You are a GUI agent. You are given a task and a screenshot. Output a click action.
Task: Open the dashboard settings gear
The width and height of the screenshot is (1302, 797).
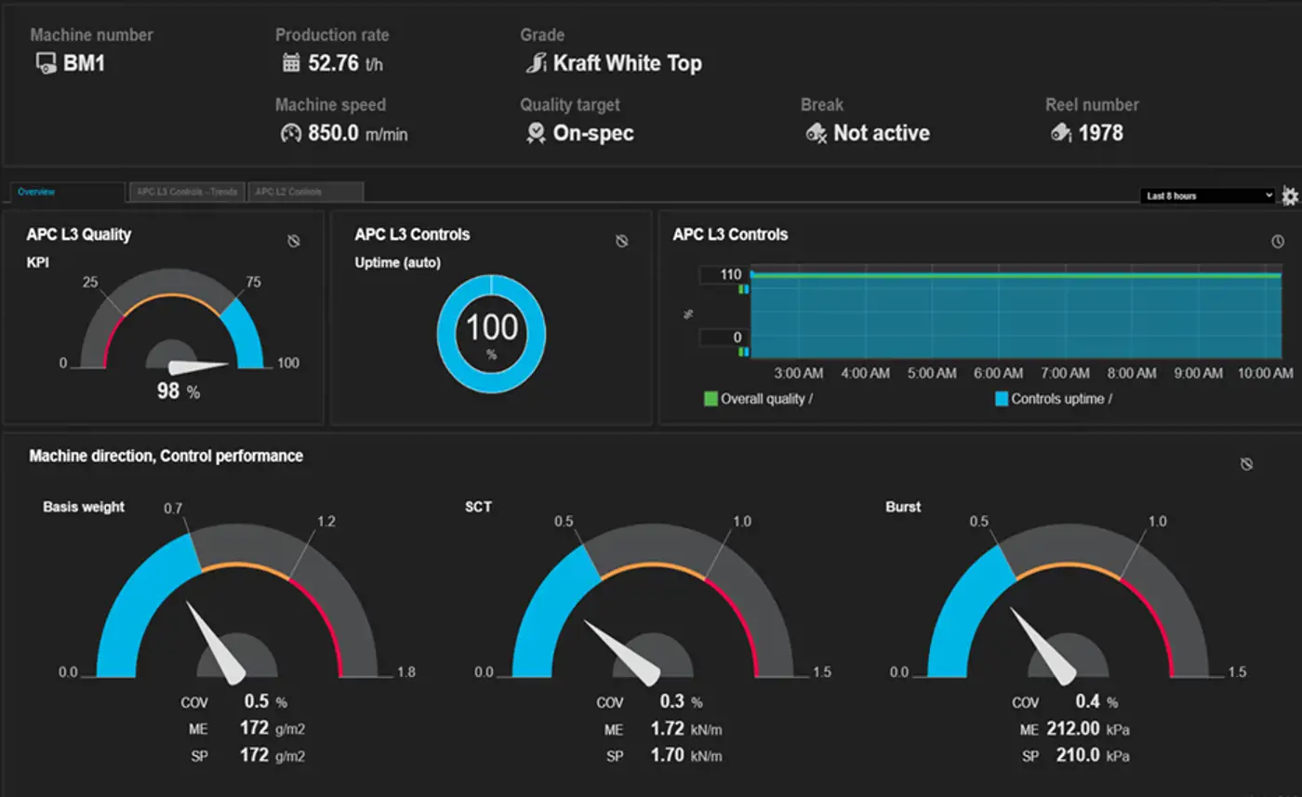coord(1289,196)
